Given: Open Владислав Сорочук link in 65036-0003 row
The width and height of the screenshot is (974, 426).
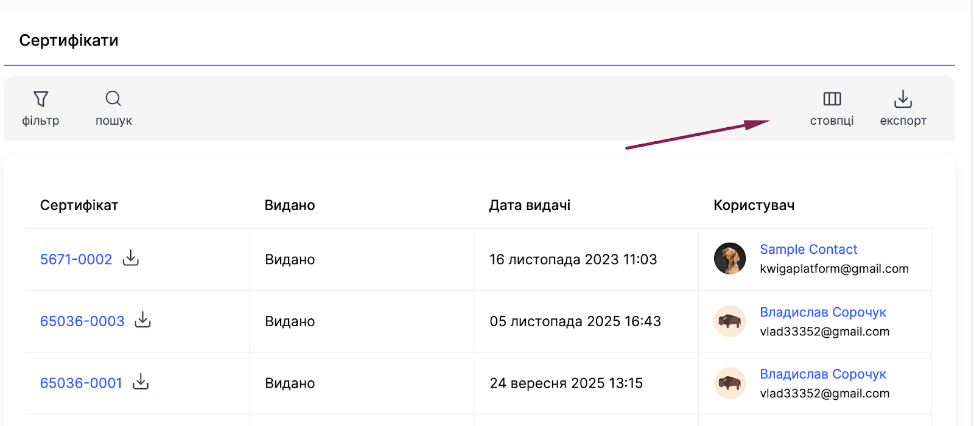Looking at the screenshot, I should click(823, 312).
